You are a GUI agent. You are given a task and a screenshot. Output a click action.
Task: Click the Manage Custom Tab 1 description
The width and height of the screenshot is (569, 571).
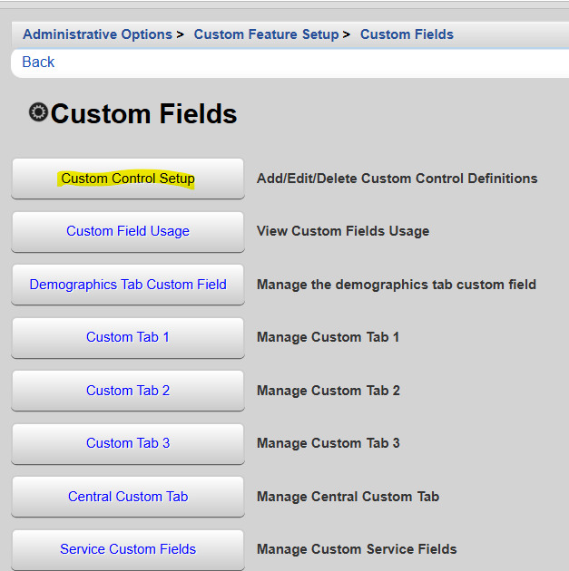[x=328, y=337]
